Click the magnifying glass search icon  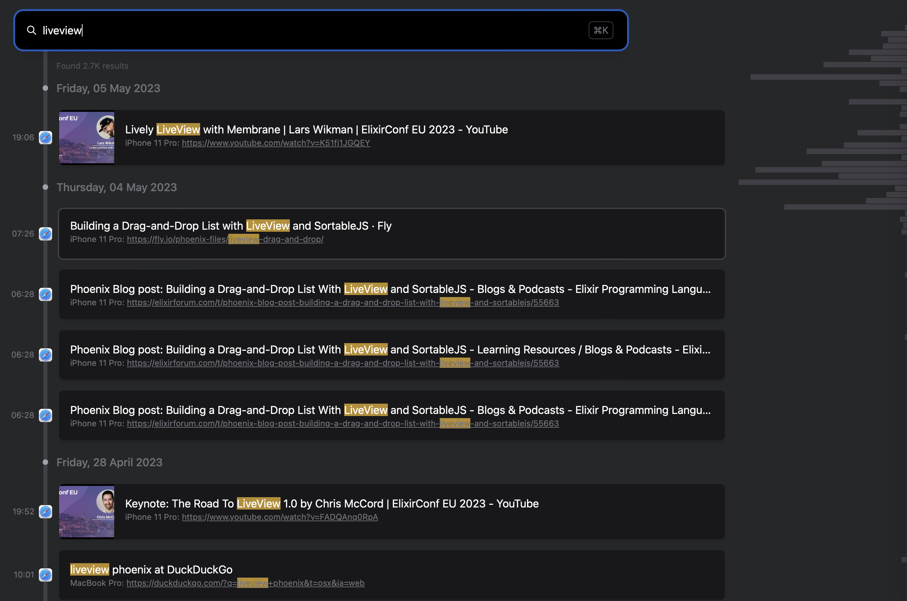(x=32, y=30)
